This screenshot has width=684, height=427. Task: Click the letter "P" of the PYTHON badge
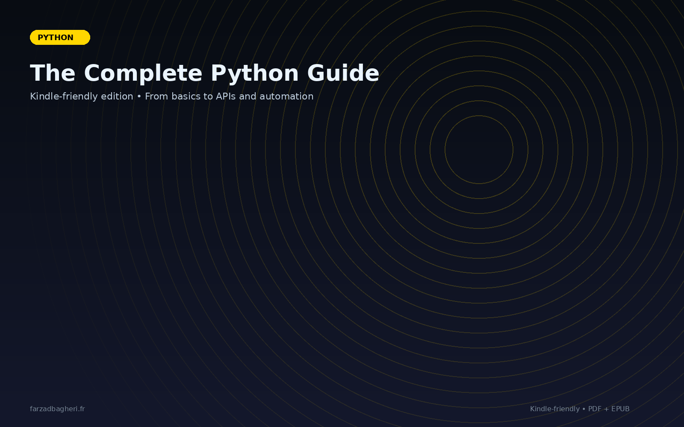pos(40,38)
